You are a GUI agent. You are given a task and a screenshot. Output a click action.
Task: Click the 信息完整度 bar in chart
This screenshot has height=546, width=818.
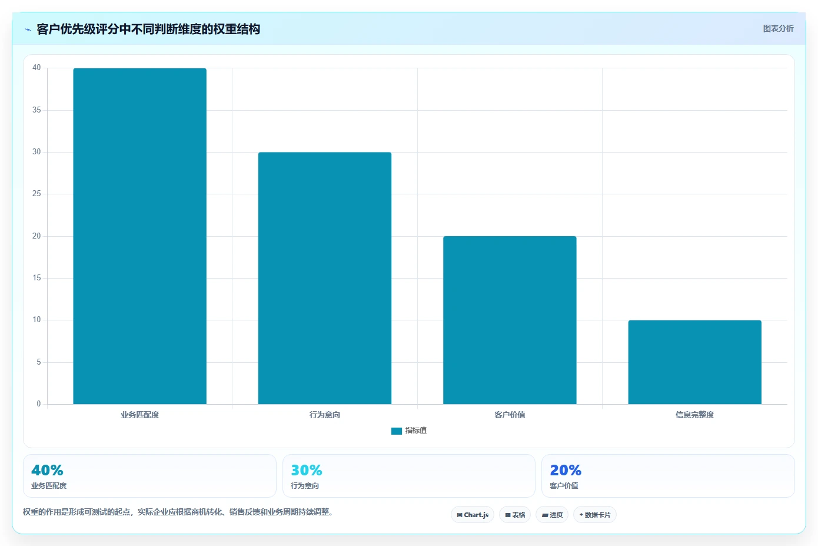pyautogui.click(x=695, y=362)
